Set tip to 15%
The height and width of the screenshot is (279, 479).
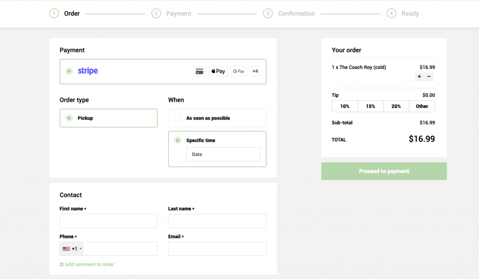370,106
